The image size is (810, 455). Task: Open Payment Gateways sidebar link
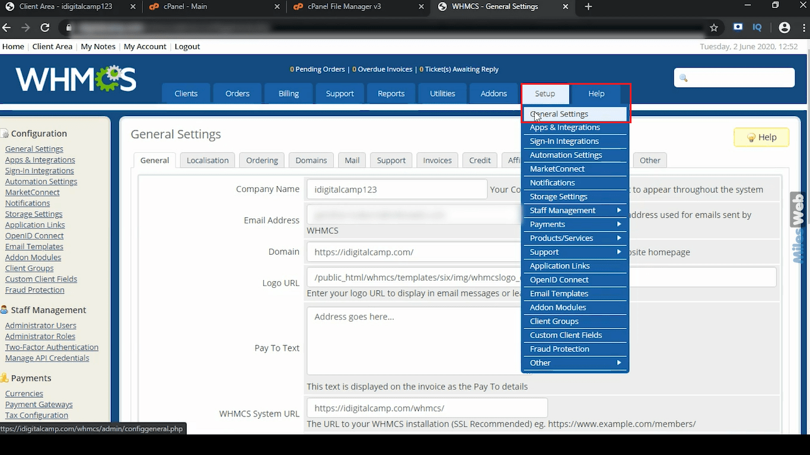pos(39,404)
